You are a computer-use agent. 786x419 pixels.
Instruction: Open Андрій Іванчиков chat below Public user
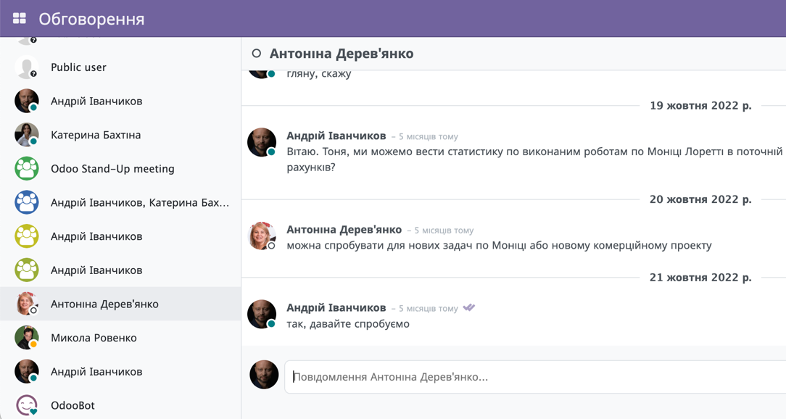tap(96, 101)
